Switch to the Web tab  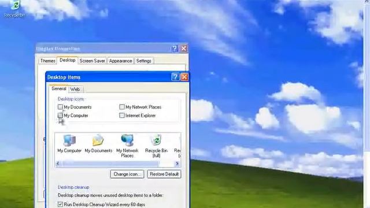coord(75,90)
